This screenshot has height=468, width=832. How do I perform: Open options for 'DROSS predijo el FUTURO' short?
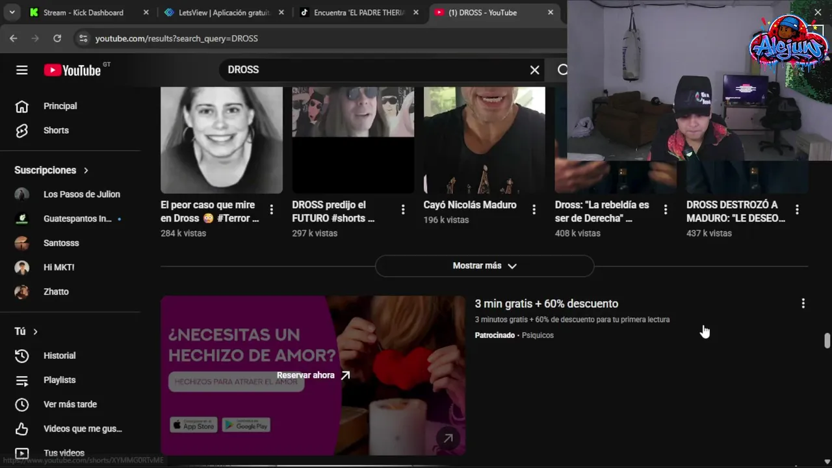point(403,209)
